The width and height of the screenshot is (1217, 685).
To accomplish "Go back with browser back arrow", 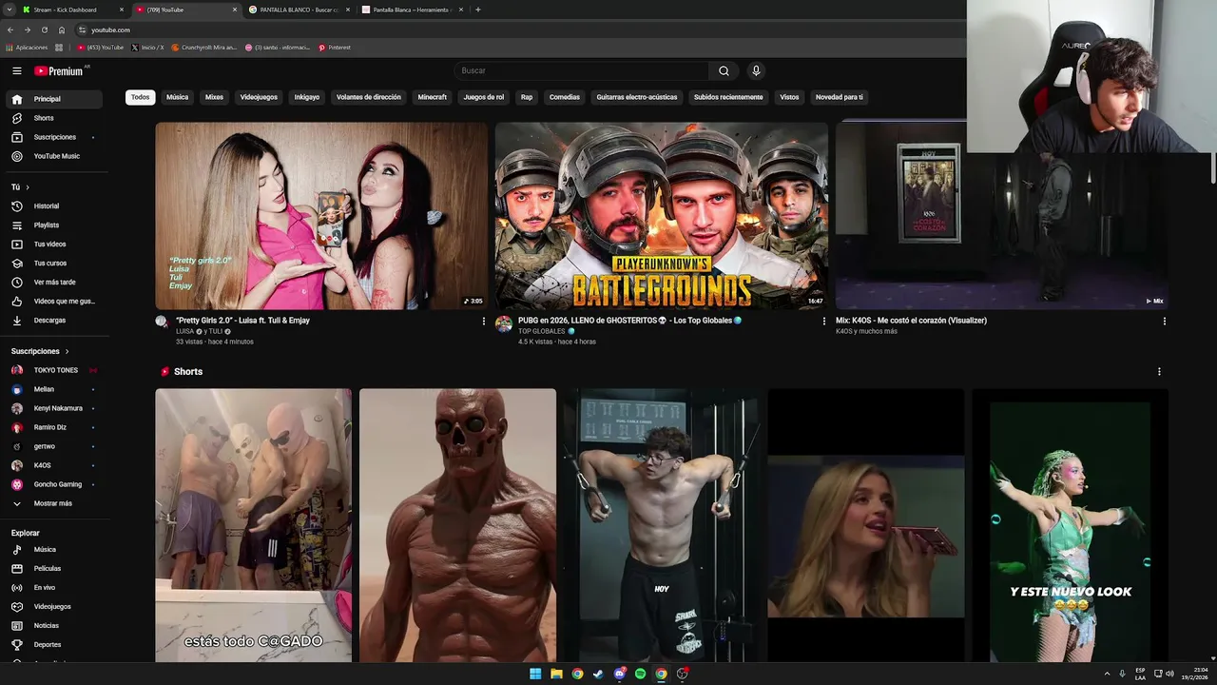I will click(x=10, y=29).
